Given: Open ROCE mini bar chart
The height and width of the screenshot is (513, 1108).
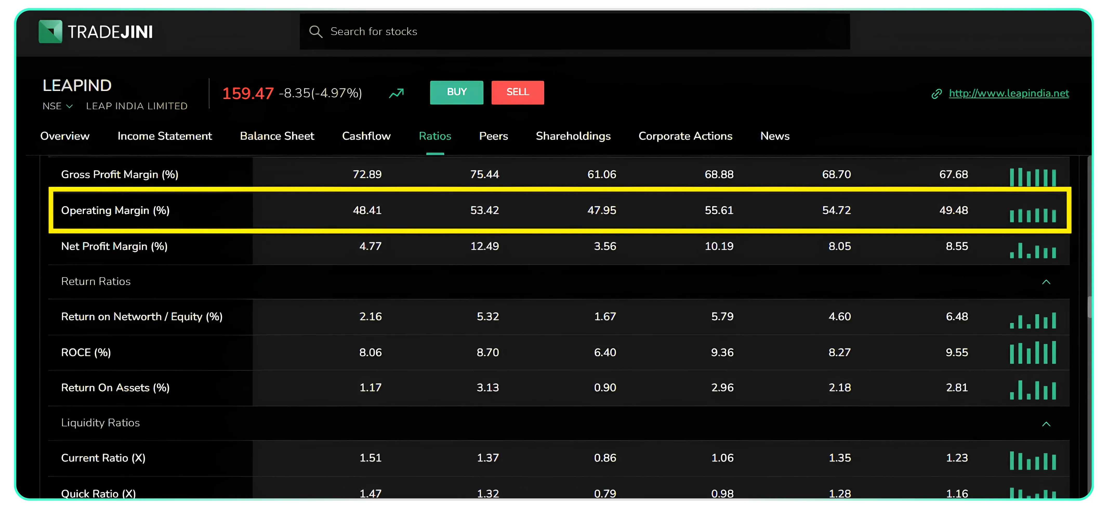Looking at the screenshot, I should pyautogui.click(x=1033, y=352).
